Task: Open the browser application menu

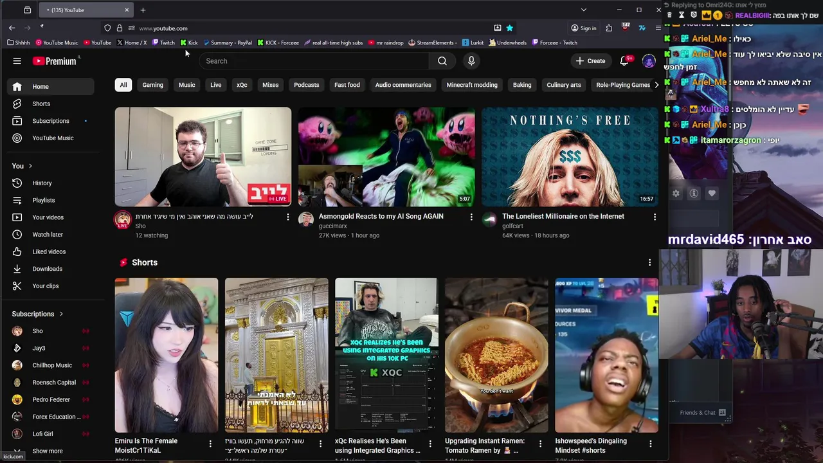Action: coord(658,28)
